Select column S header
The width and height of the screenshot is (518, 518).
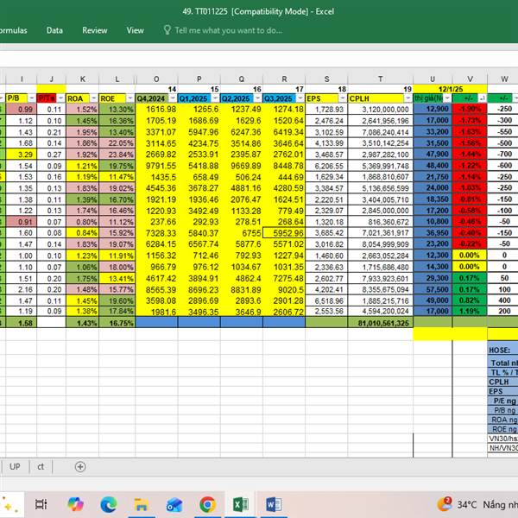pos(326,79)
